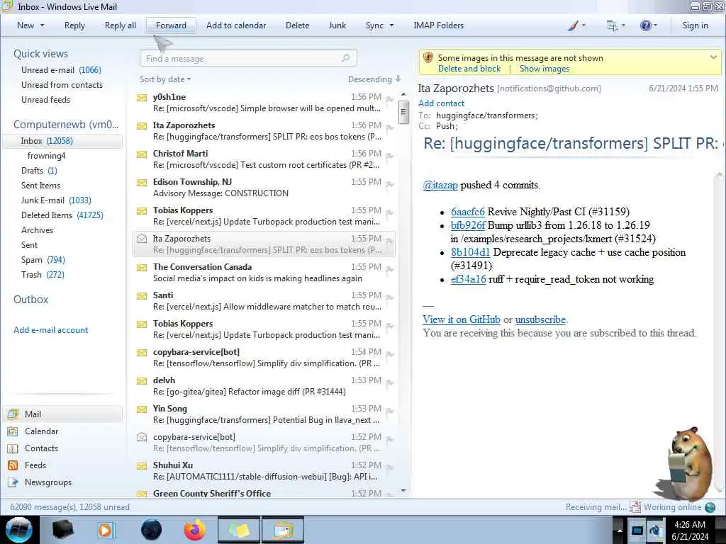Click the Feeds RSS icon

click(x=13, y=465)
